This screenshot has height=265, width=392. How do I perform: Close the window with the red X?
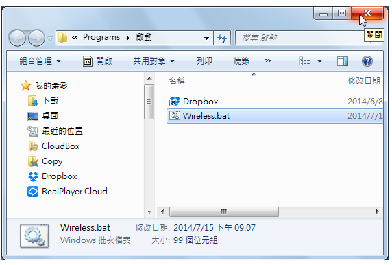[x=367, y=13]
